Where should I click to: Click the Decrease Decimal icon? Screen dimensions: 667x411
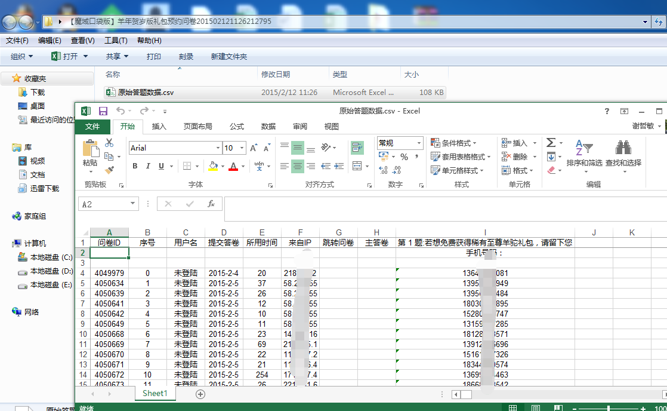pos(397,170)
